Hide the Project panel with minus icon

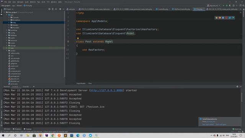(x=64, y=9)
